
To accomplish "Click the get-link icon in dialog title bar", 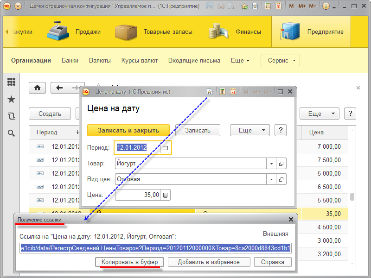I will click(209, 92).
